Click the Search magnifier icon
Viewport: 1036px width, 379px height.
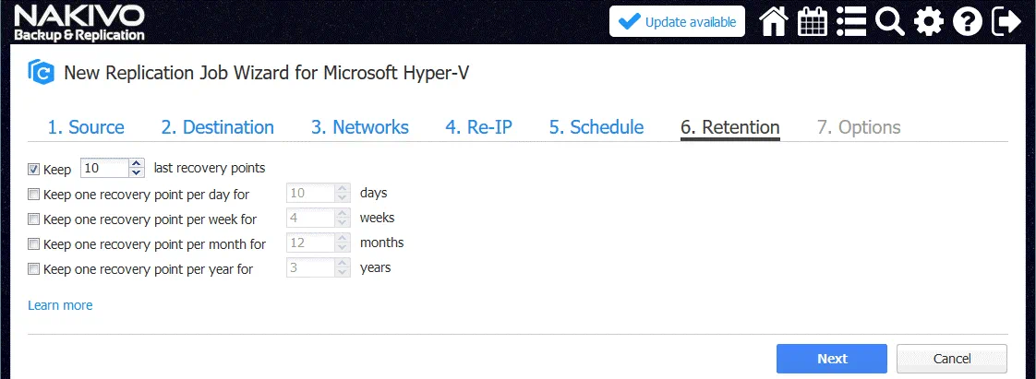click(x=889, y=22)
